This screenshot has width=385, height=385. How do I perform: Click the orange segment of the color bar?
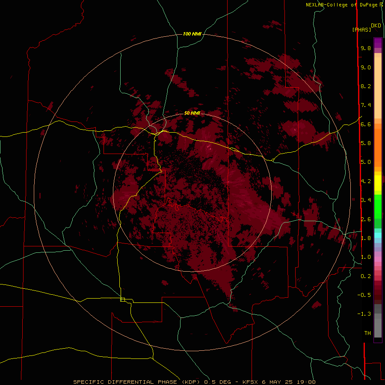point(378,148)
